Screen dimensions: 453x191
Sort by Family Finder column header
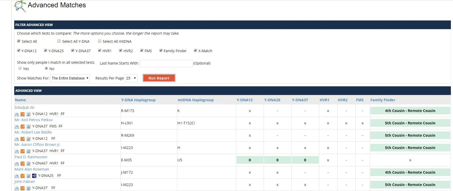click(383, 100)
